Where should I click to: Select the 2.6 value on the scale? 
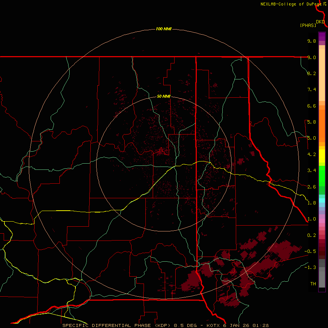click(312, 187)
